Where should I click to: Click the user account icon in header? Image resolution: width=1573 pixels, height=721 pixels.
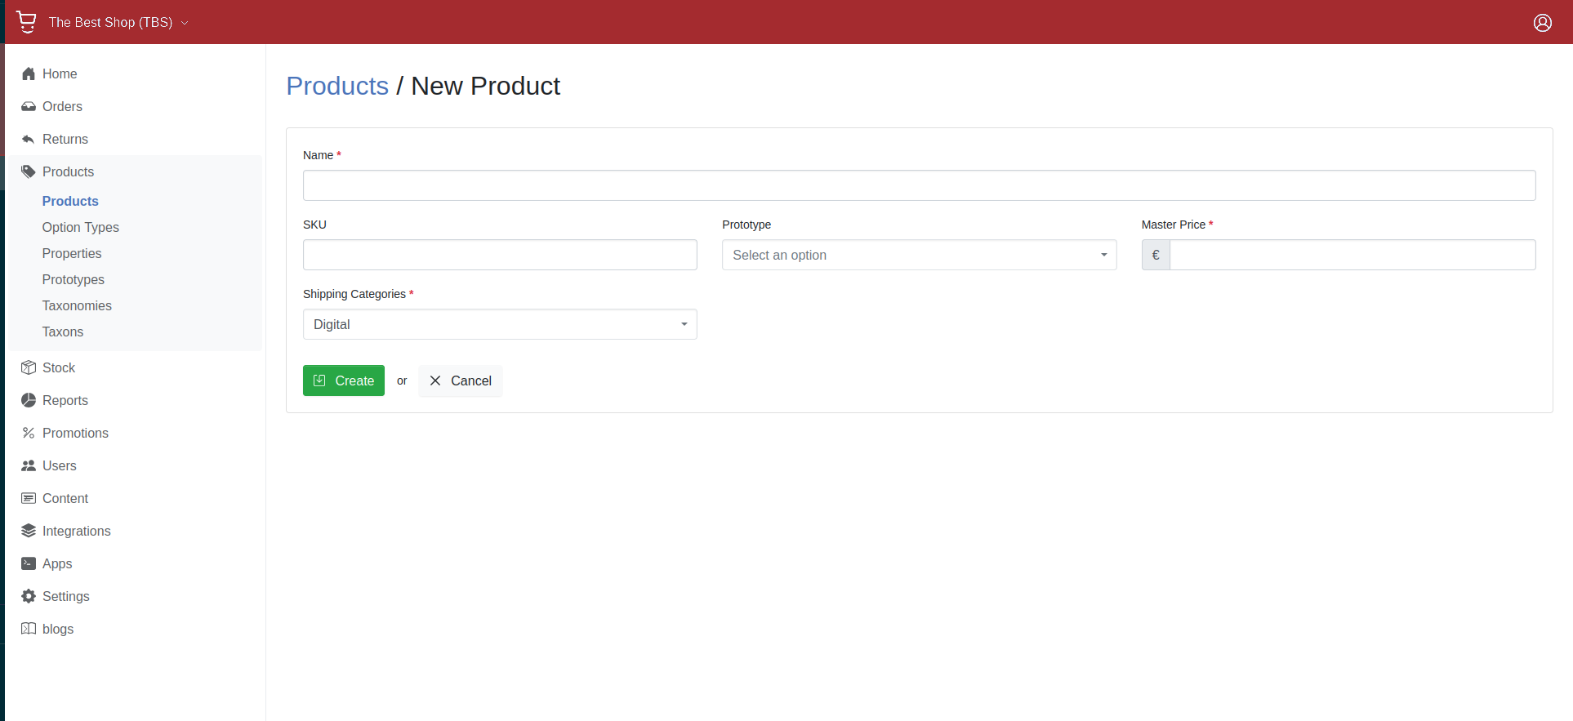tap(1542, 23)
